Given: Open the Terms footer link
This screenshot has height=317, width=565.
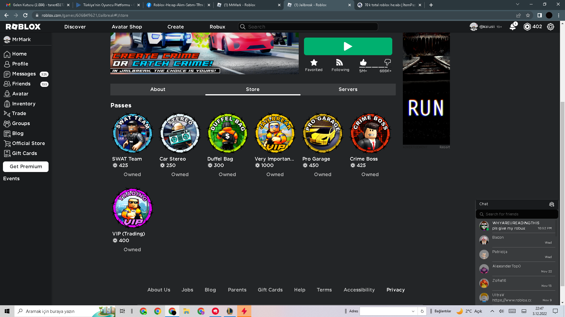Looking at the screenshot, I should tap(324, 290).
